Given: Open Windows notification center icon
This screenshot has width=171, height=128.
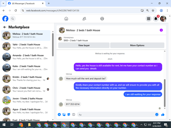Looking at the screenshot, I should 166,125.
